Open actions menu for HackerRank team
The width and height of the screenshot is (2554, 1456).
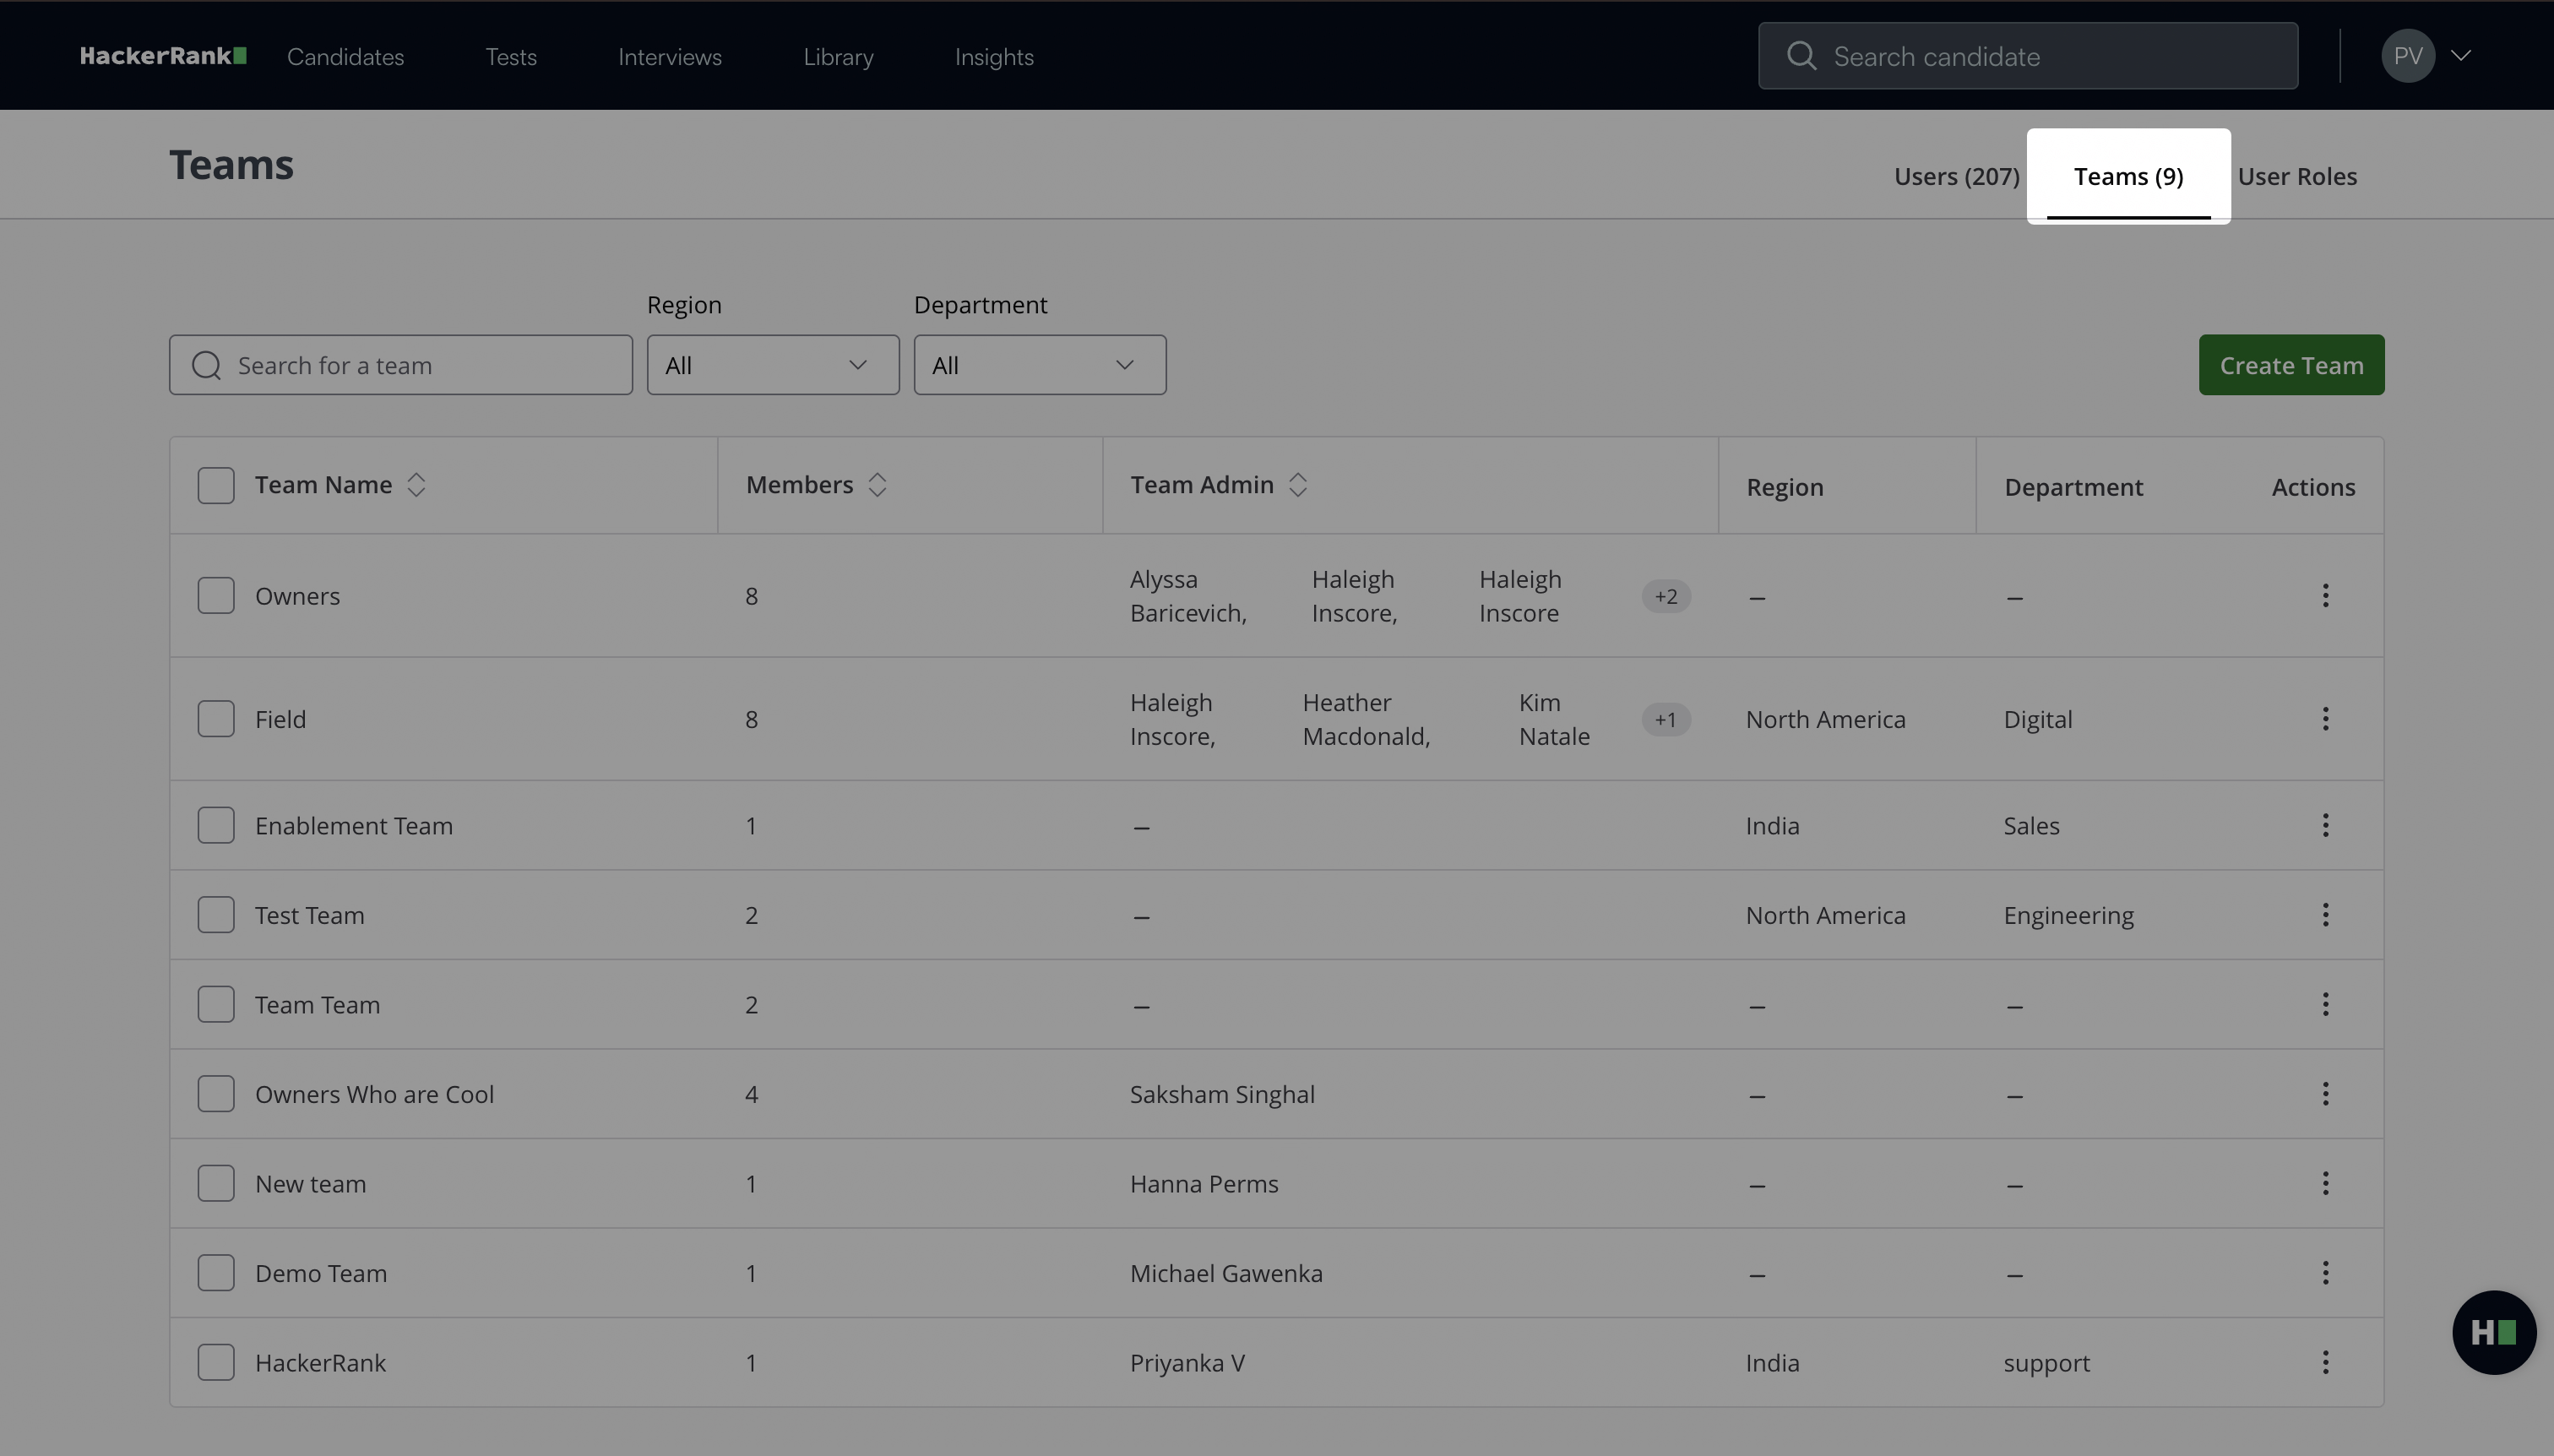(2325, 1362)
